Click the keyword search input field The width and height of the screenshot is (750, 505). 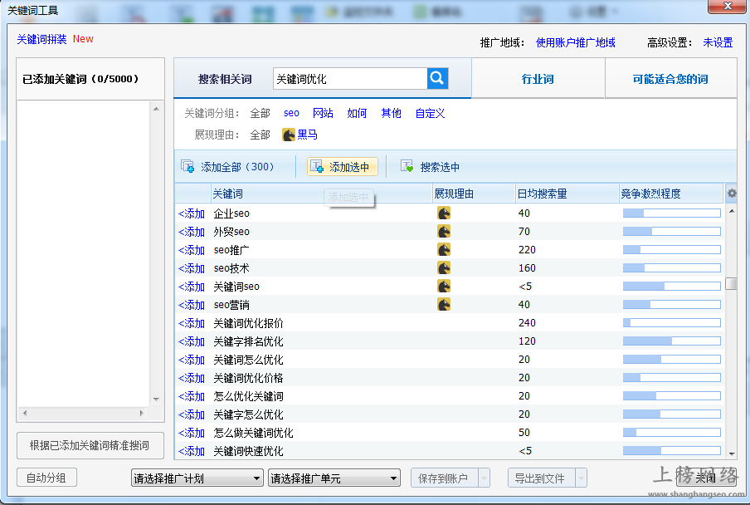pos(349,79)
